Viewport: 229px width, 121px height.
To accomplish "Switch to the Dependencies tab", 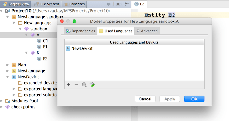I will pyautogui.click(x=81, y=31).
